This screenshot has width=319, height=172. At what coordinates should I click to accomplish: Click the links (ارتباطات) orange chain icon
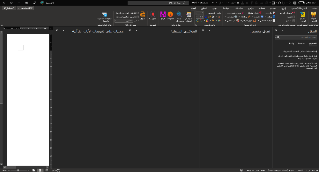point(249,17)
